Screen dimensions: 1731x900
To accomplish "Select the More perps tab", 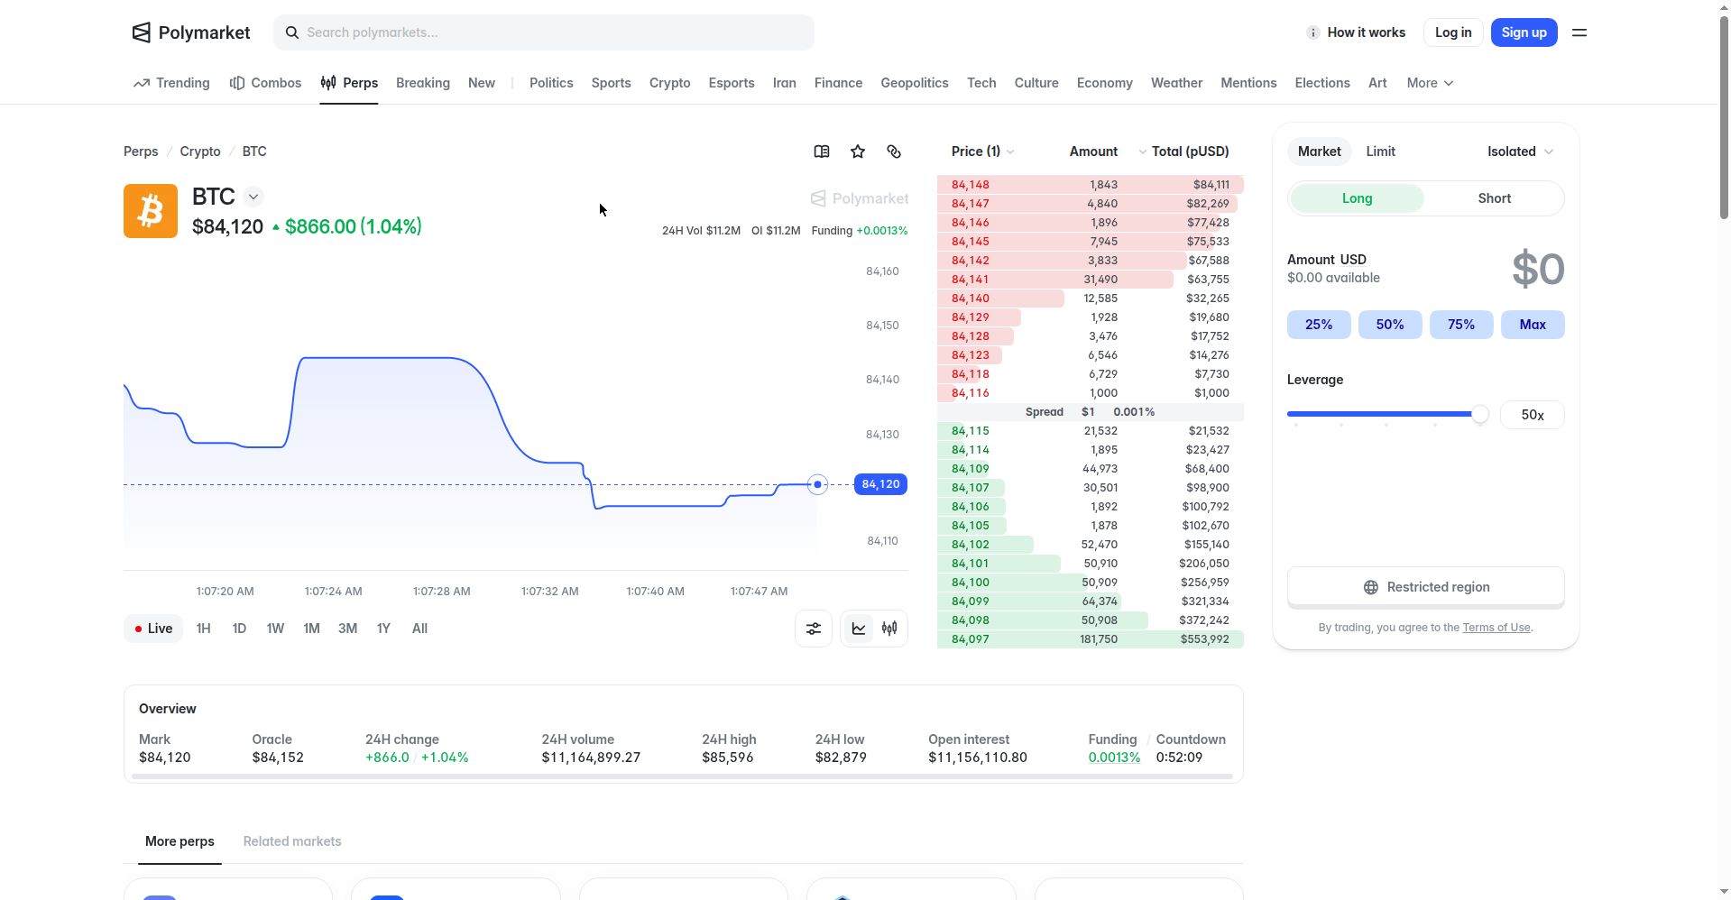I will click(180, 841).
